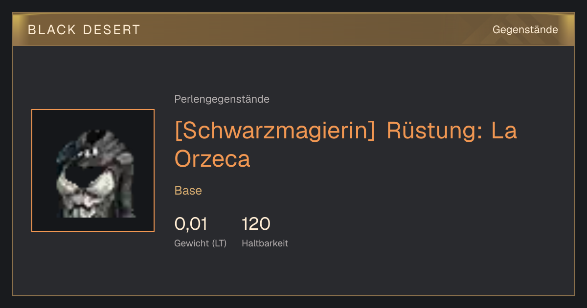The height and width of the screenshot is (308, 587).
Task: Click the Haltbarkeit label
Action: [x=265, y=243]
